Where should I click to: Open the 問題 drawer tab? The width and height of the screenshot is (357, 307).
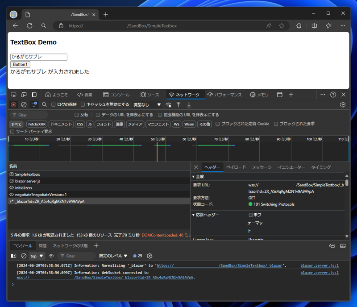[x=42, y=246]
